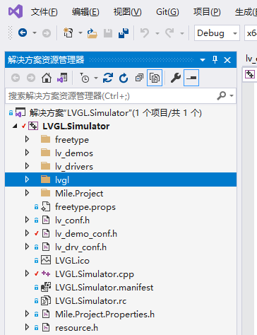This screenshot has width=257, height=335.
Task: Expand the lv_demos folder
Action: (27, 153)
